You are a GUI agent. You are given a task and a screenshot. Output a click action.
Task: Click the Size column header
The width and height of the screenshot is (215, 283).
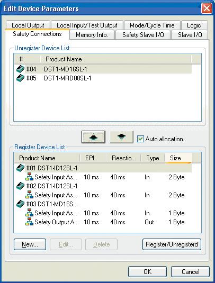pos(178,158)
